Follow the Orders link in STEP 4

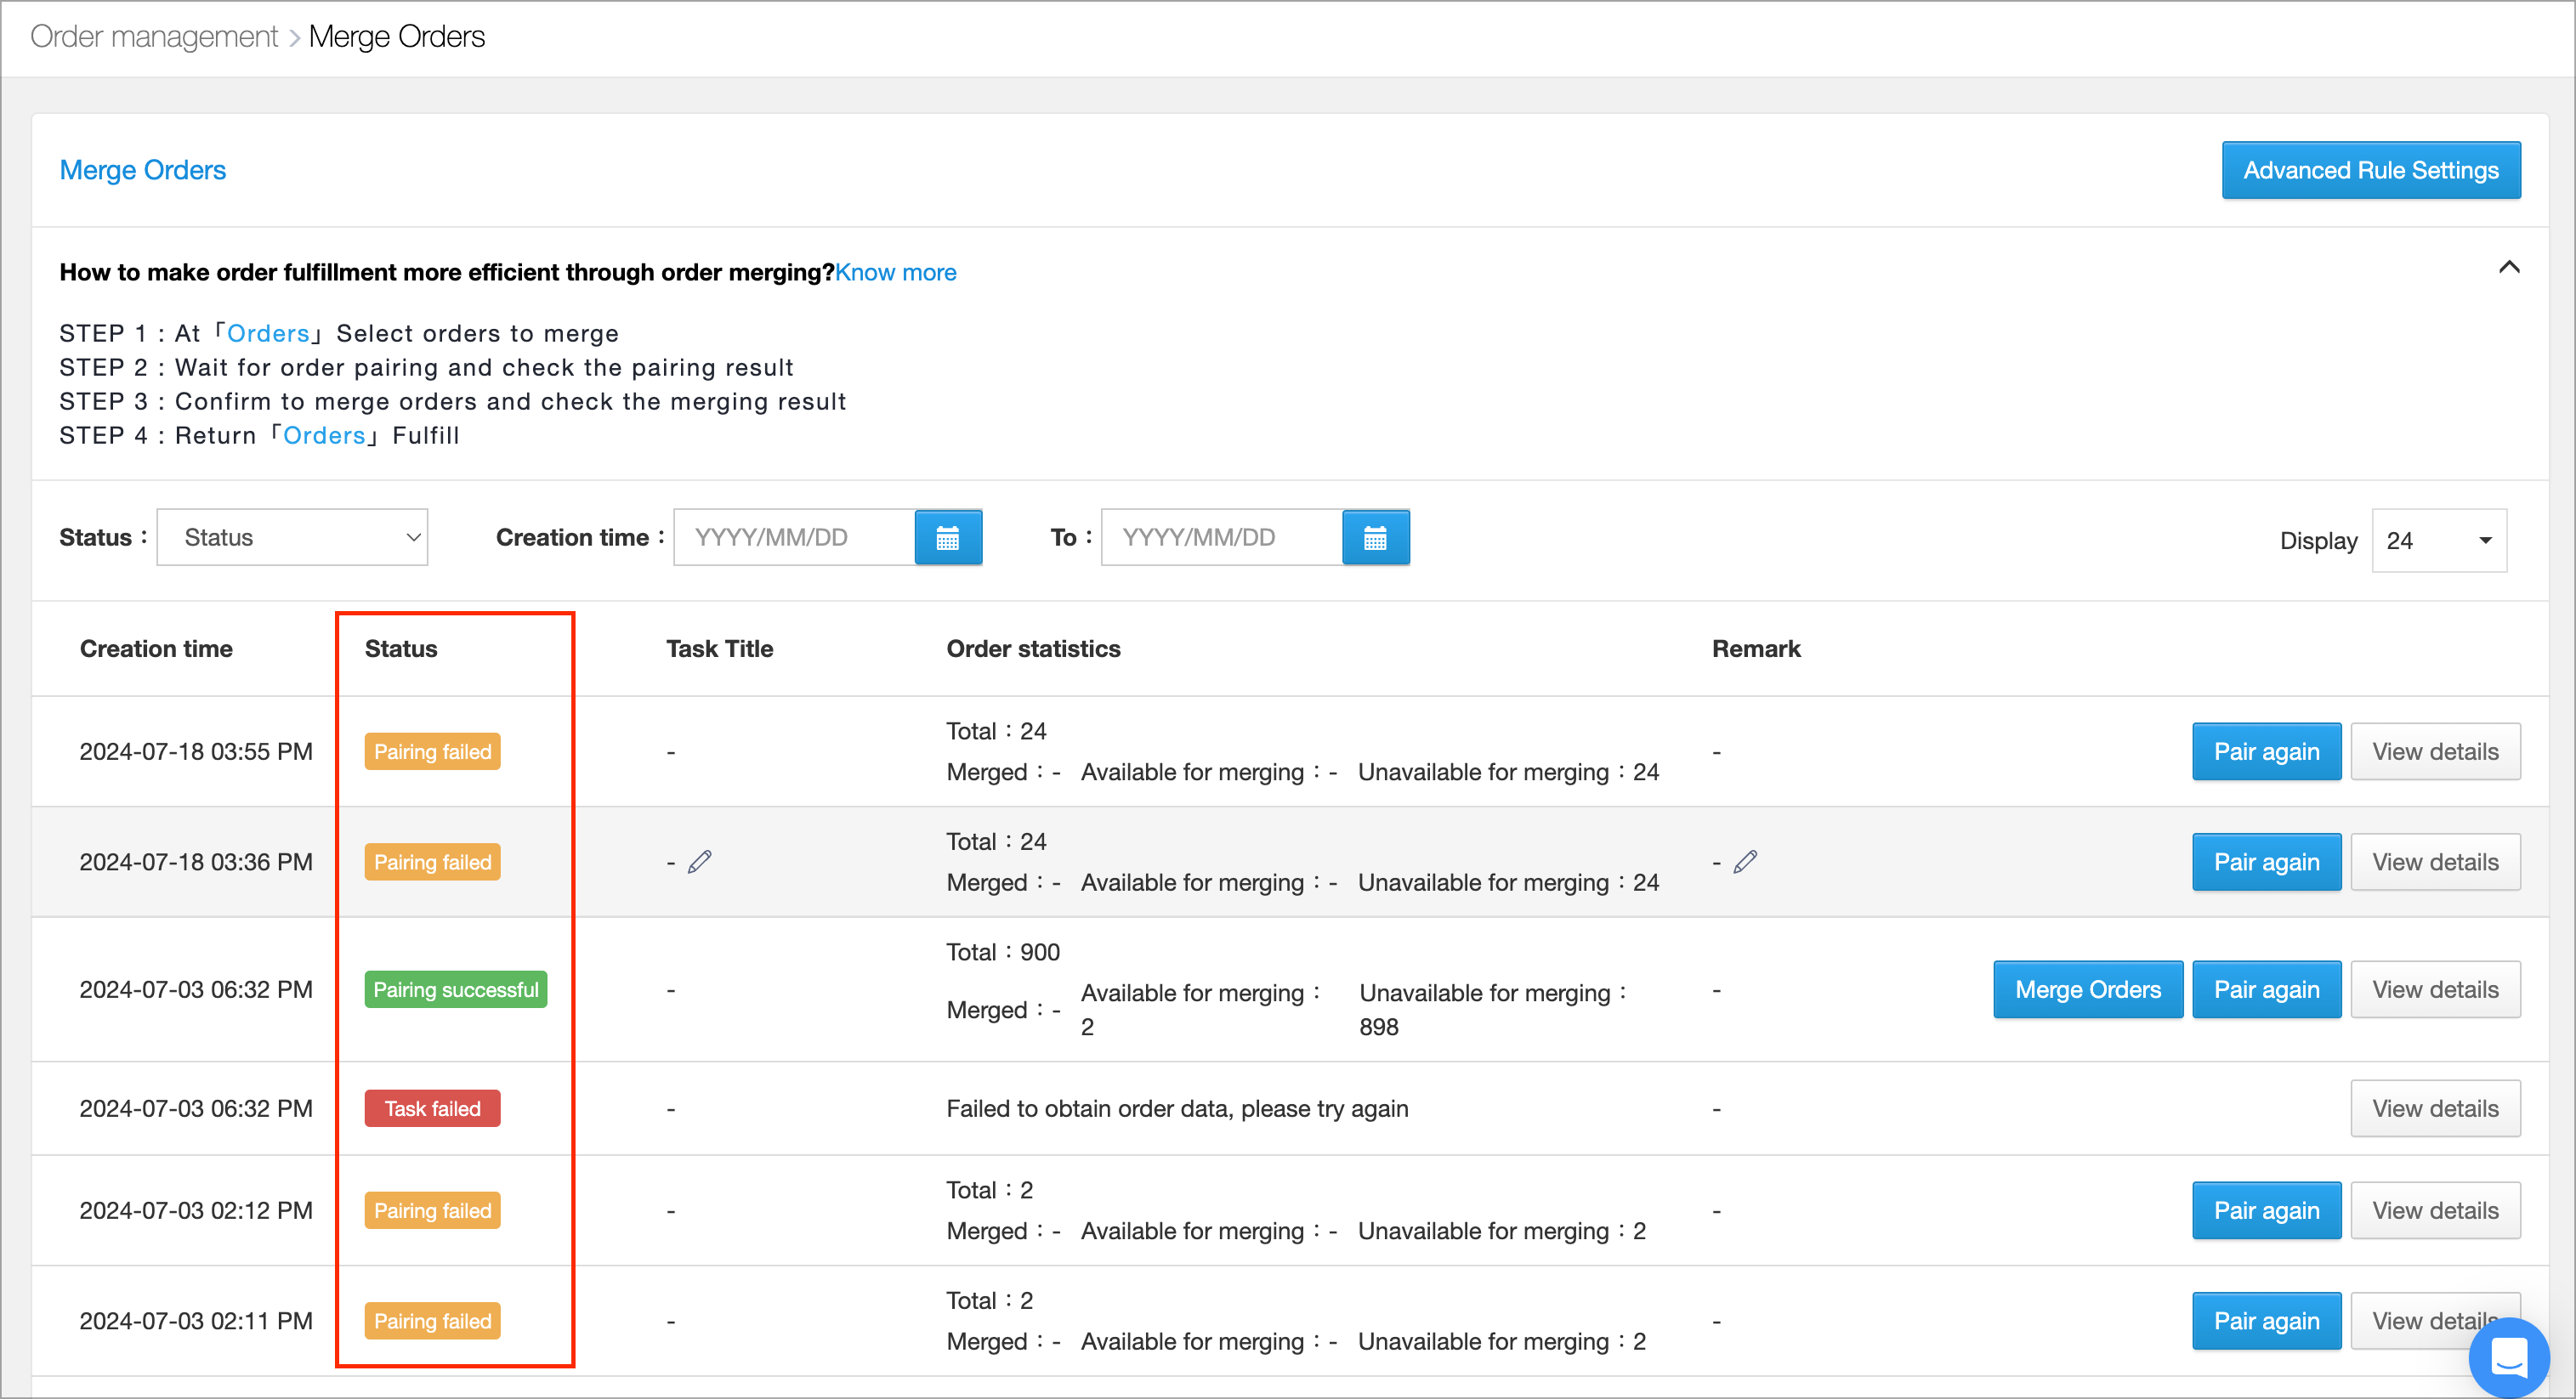coord(324,435)
